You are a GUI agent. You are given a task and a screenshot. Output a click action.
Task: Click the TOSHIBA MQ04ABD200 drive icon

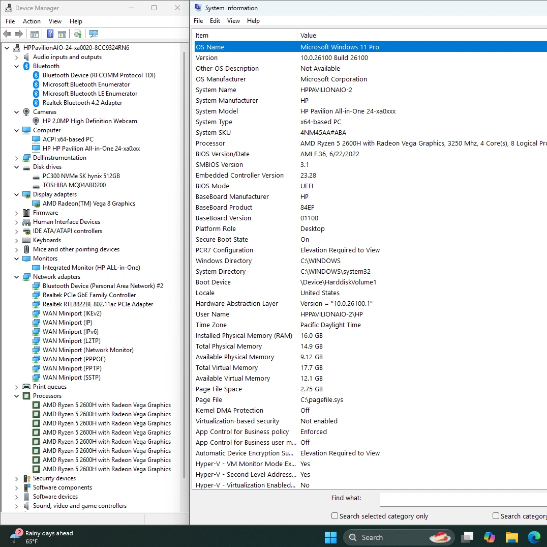coord(36,185)
